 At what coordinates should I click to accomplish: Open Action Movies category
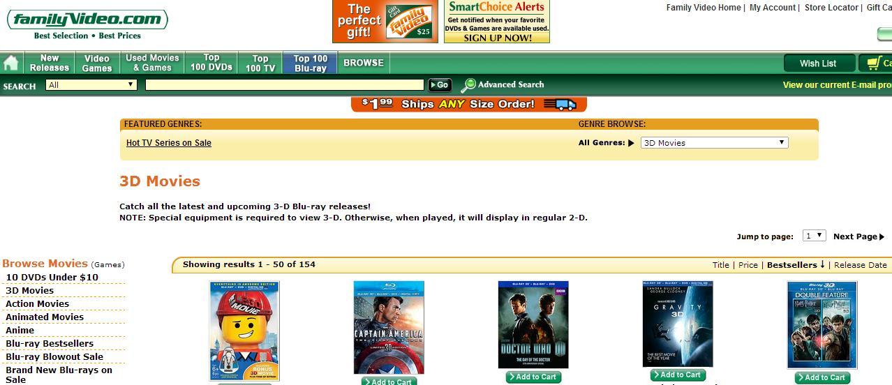(x=38, y=303)
